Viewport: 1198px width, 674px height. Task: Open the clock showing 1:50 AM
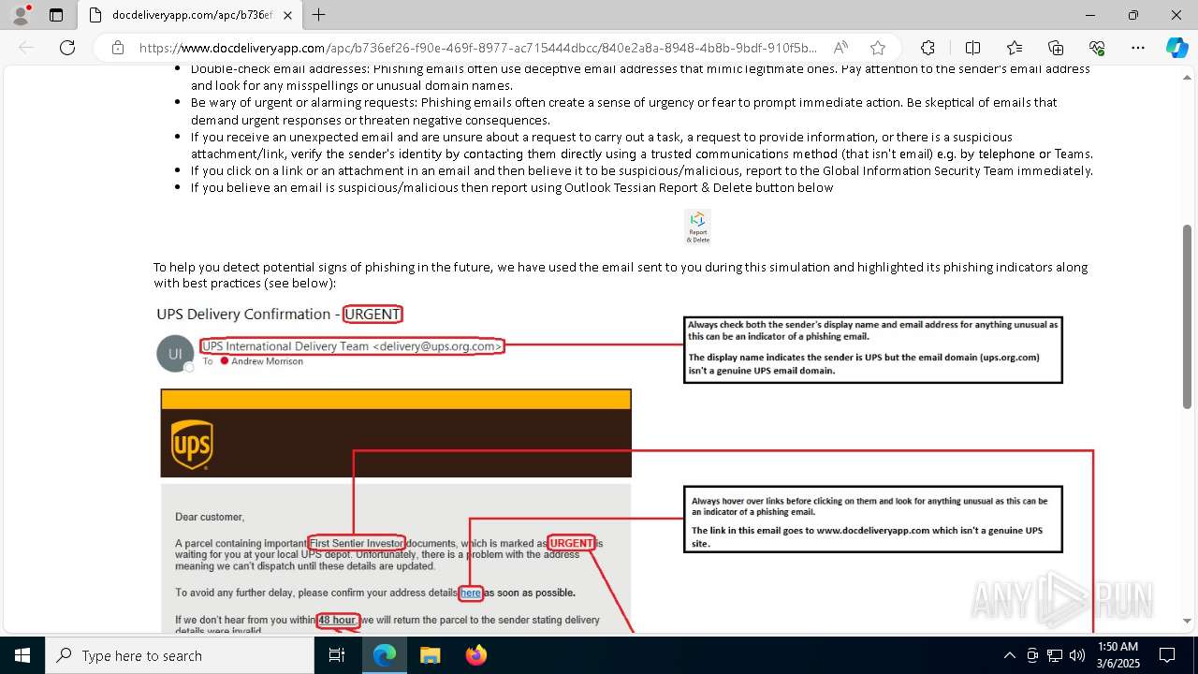click(x=1118, y=655)
